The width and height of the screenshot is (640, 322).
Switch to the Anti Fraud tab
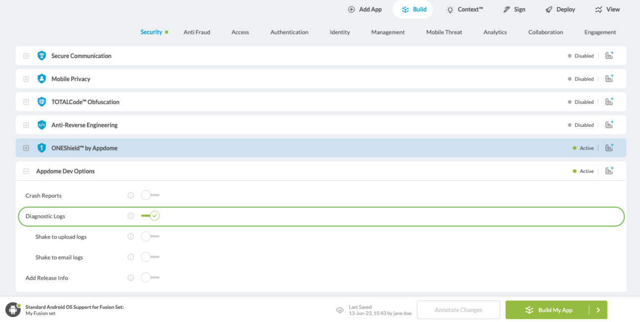click(196, 32)
